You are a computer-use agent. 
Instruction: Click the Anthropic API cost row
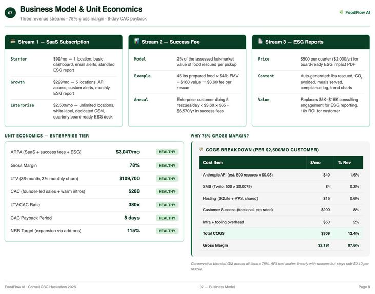point(281,175)
